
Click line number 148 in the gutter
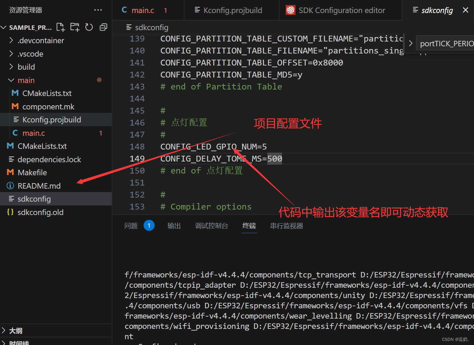(137, 146)
